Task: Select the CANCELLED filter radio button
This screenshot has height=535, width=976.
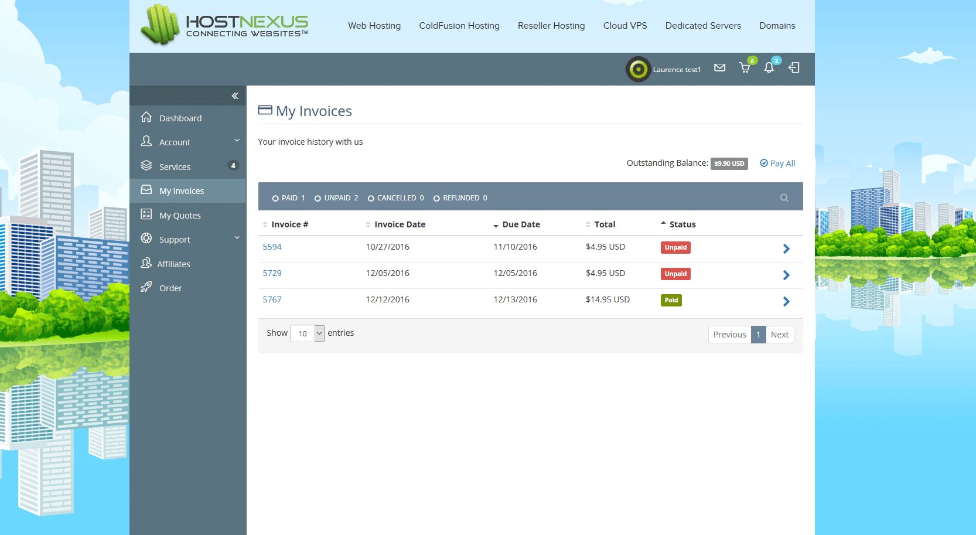Action: [x=371, y=199]
